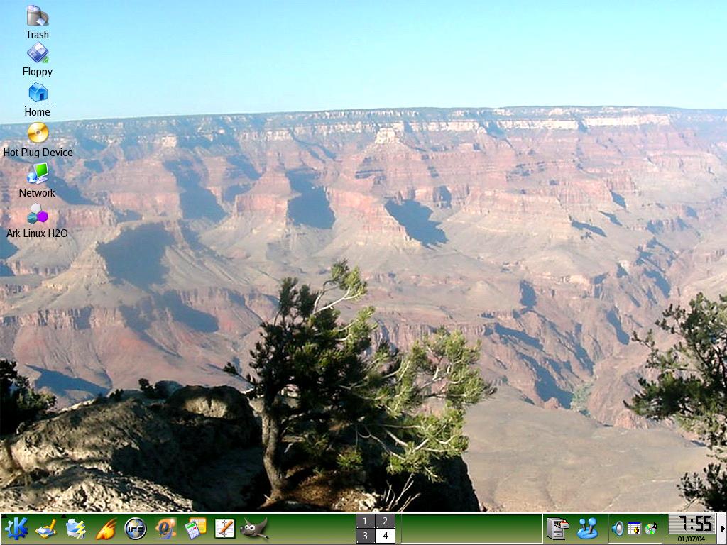Viewport: 727px width, 545px height.
Task: Click the filing cabinet panel icon
Action: click(558, 529)
